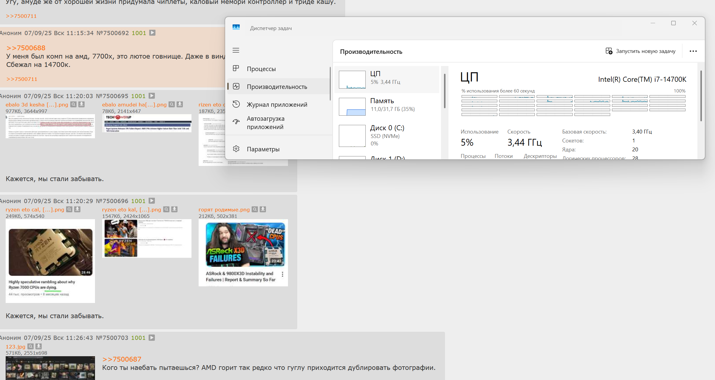This screenshot has width=715, height=380.
Task: Click the arrow icon on post №7500696
Action: [x=152, y=201]
